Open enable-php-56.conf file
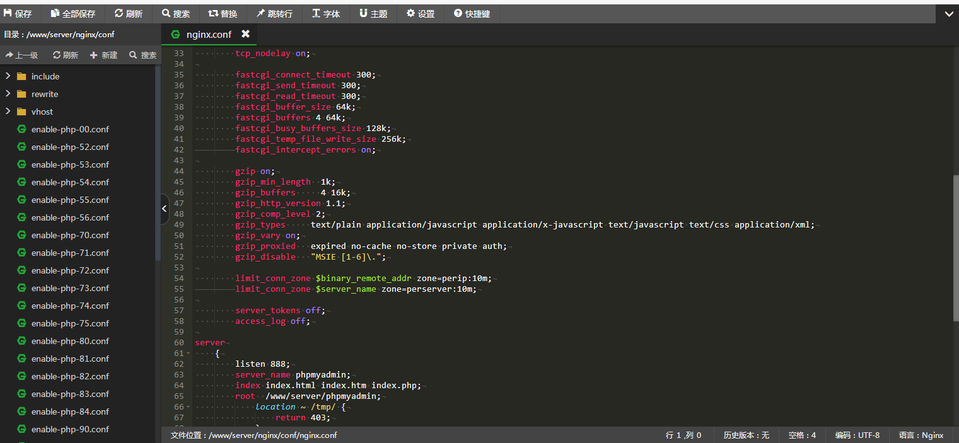Viewport: 959px width, 443px height. coord(70,217)
